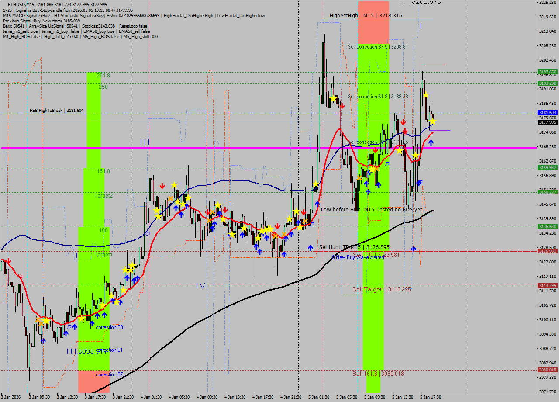
Task: Click the FSB-HighToBreak 3181.604 label
Action: (56, 111)
